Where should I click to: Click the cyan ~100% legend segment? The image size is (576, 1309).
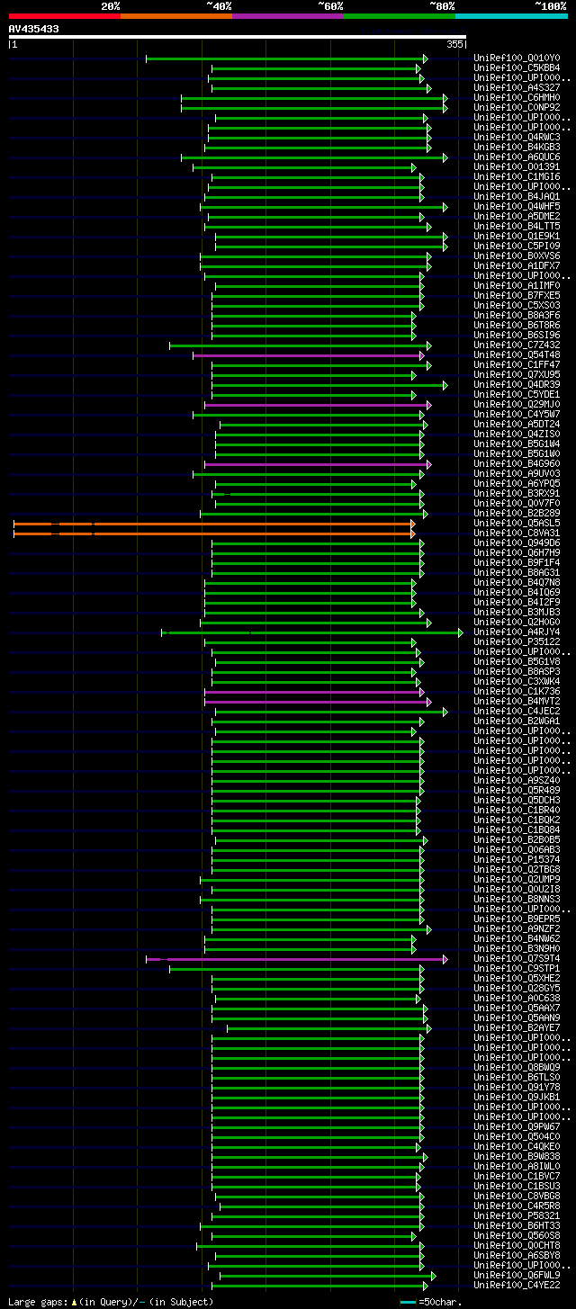510,16
